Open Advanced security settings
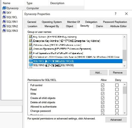Viewport: 132px width, 128px height. coord(116,120)
